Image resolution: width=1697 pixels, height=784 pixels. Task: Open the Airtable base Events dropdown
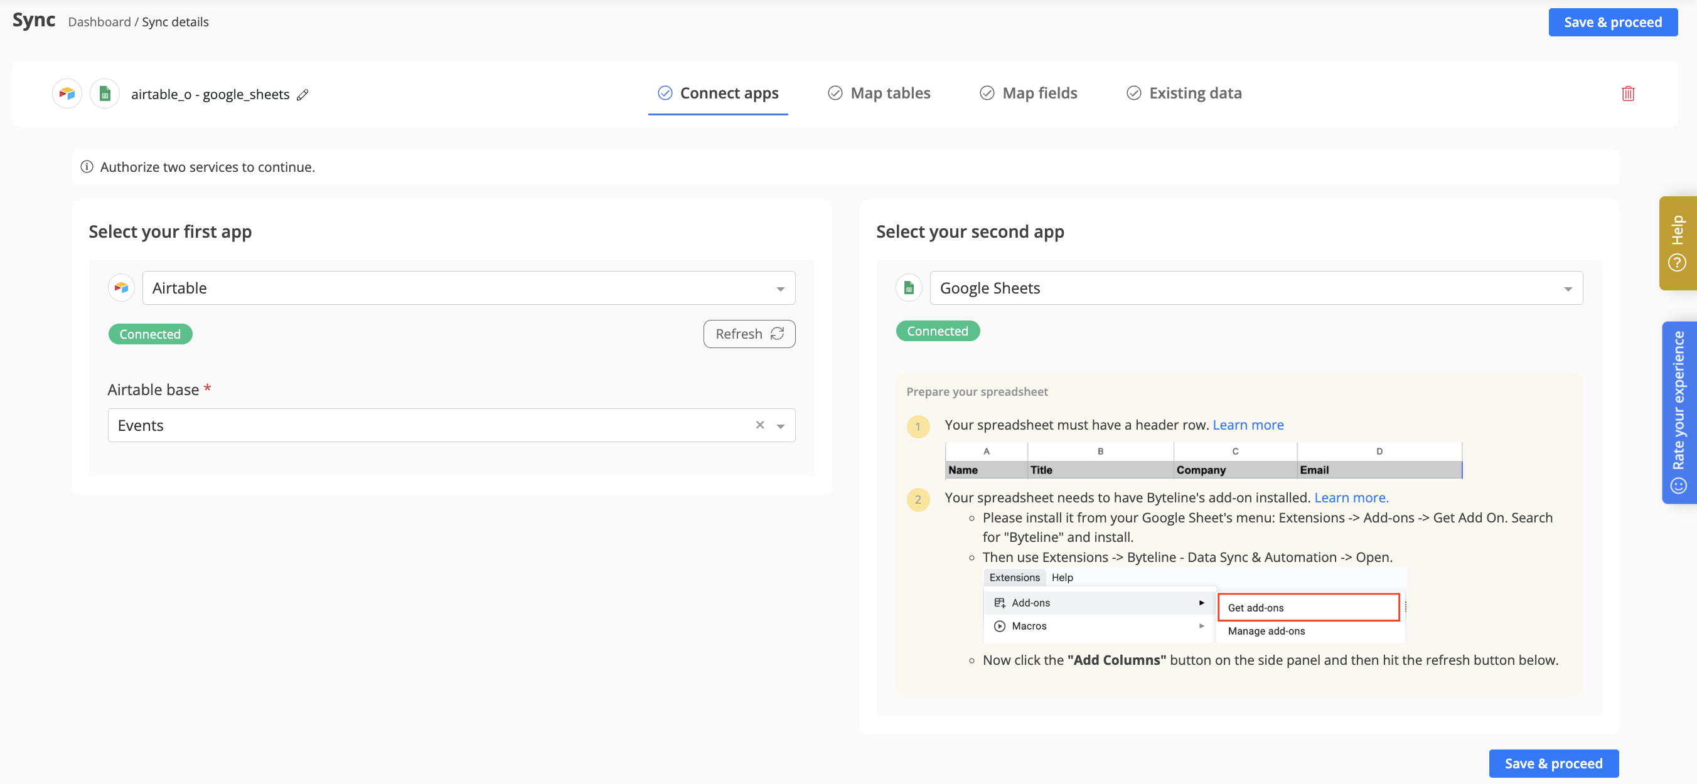pos(781,426)
